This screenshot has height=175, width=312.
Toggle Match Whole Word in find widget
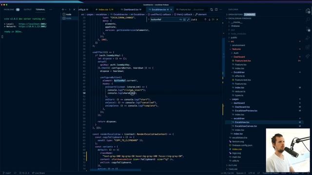[184, 19]
